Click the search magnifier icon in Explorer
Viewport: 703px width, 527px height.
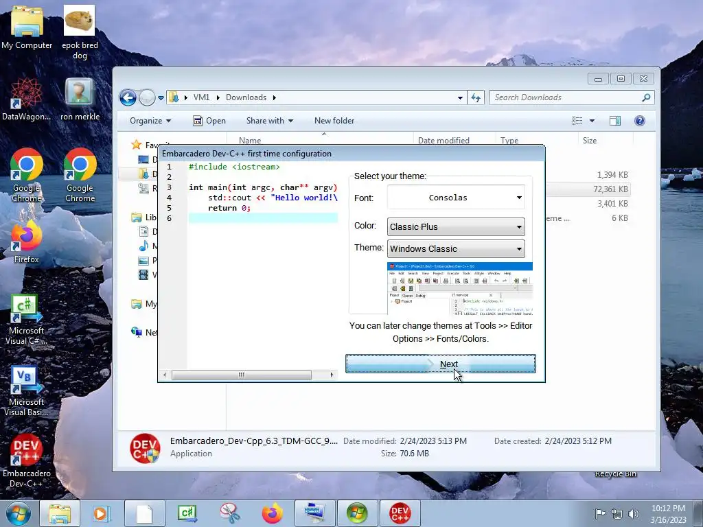(646, 97)
